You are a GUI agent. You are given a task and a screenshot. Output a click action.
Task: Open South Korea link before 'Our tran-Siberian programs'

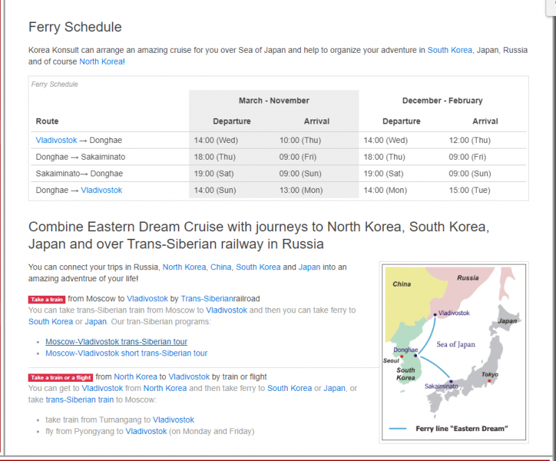[50, 321]
